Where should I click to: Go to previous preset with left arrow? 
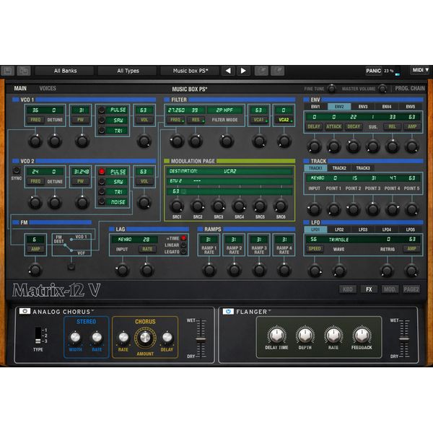click(228, 71)
